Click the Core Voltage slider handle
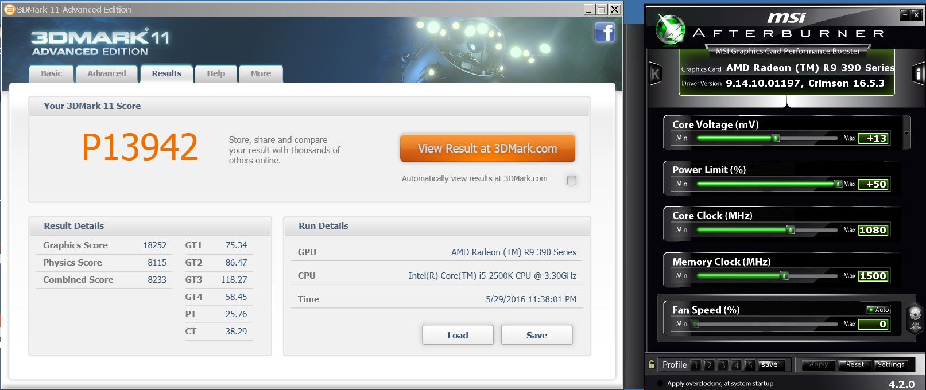Viewport: 926px width, 390px height. click(776, 138)
